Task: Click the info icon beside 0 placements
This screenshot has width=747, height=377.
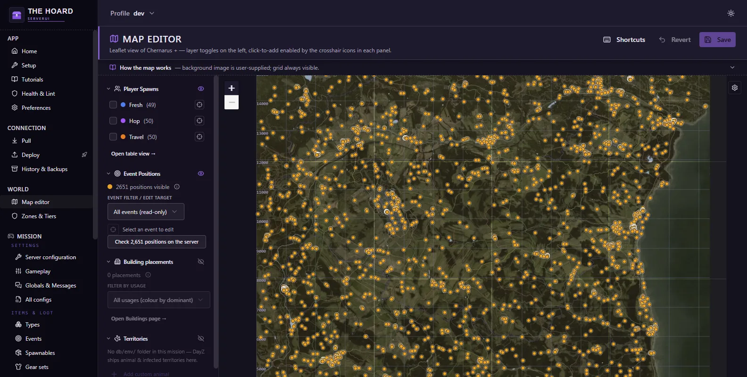Action: click(x=148, y=275)
